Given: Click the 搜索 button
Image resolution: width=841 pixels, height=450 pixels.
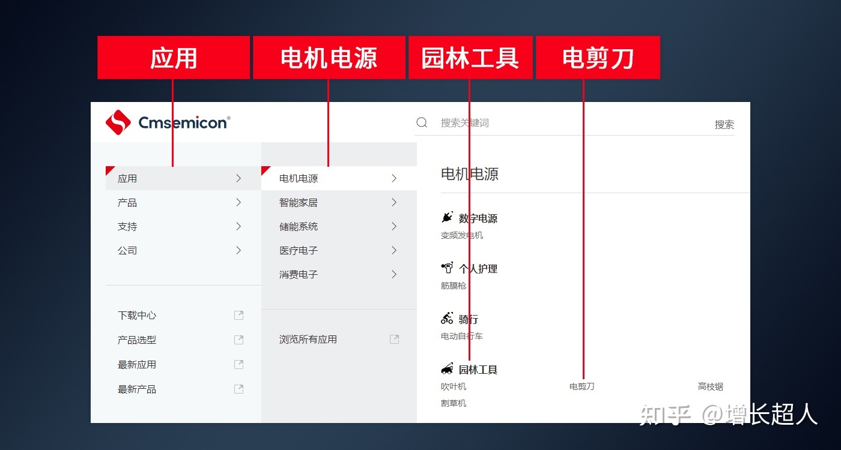Looking at the screenshot, I should click(x=724, y=124).
